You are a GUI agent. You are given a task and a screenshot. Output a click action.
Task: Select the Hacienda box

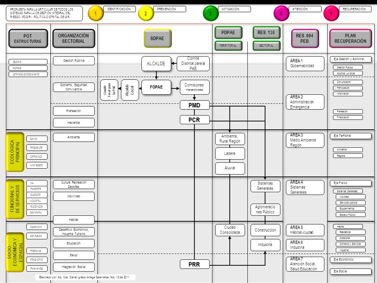pos(74,123)
